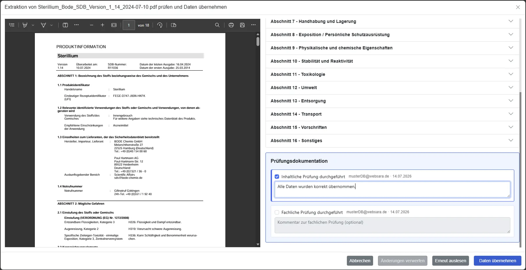Expand Abschnitt 8 - Exposition / Persönliche Schutzausrüstung
The image size is (526, 270).
click(392, 34)
